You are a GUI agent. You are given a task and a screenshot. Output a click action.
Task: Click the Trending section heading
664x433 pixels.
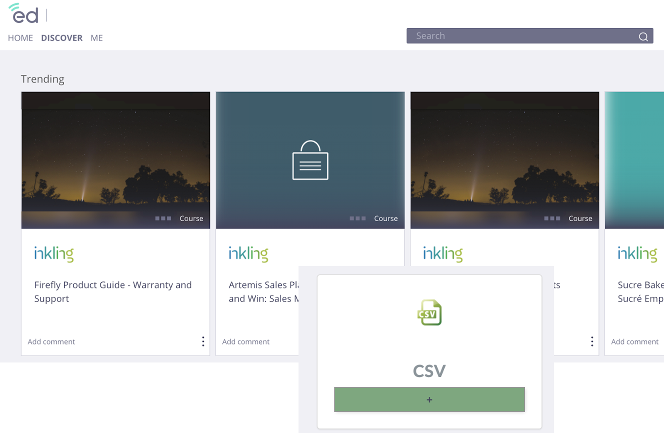tap(42, 79)
